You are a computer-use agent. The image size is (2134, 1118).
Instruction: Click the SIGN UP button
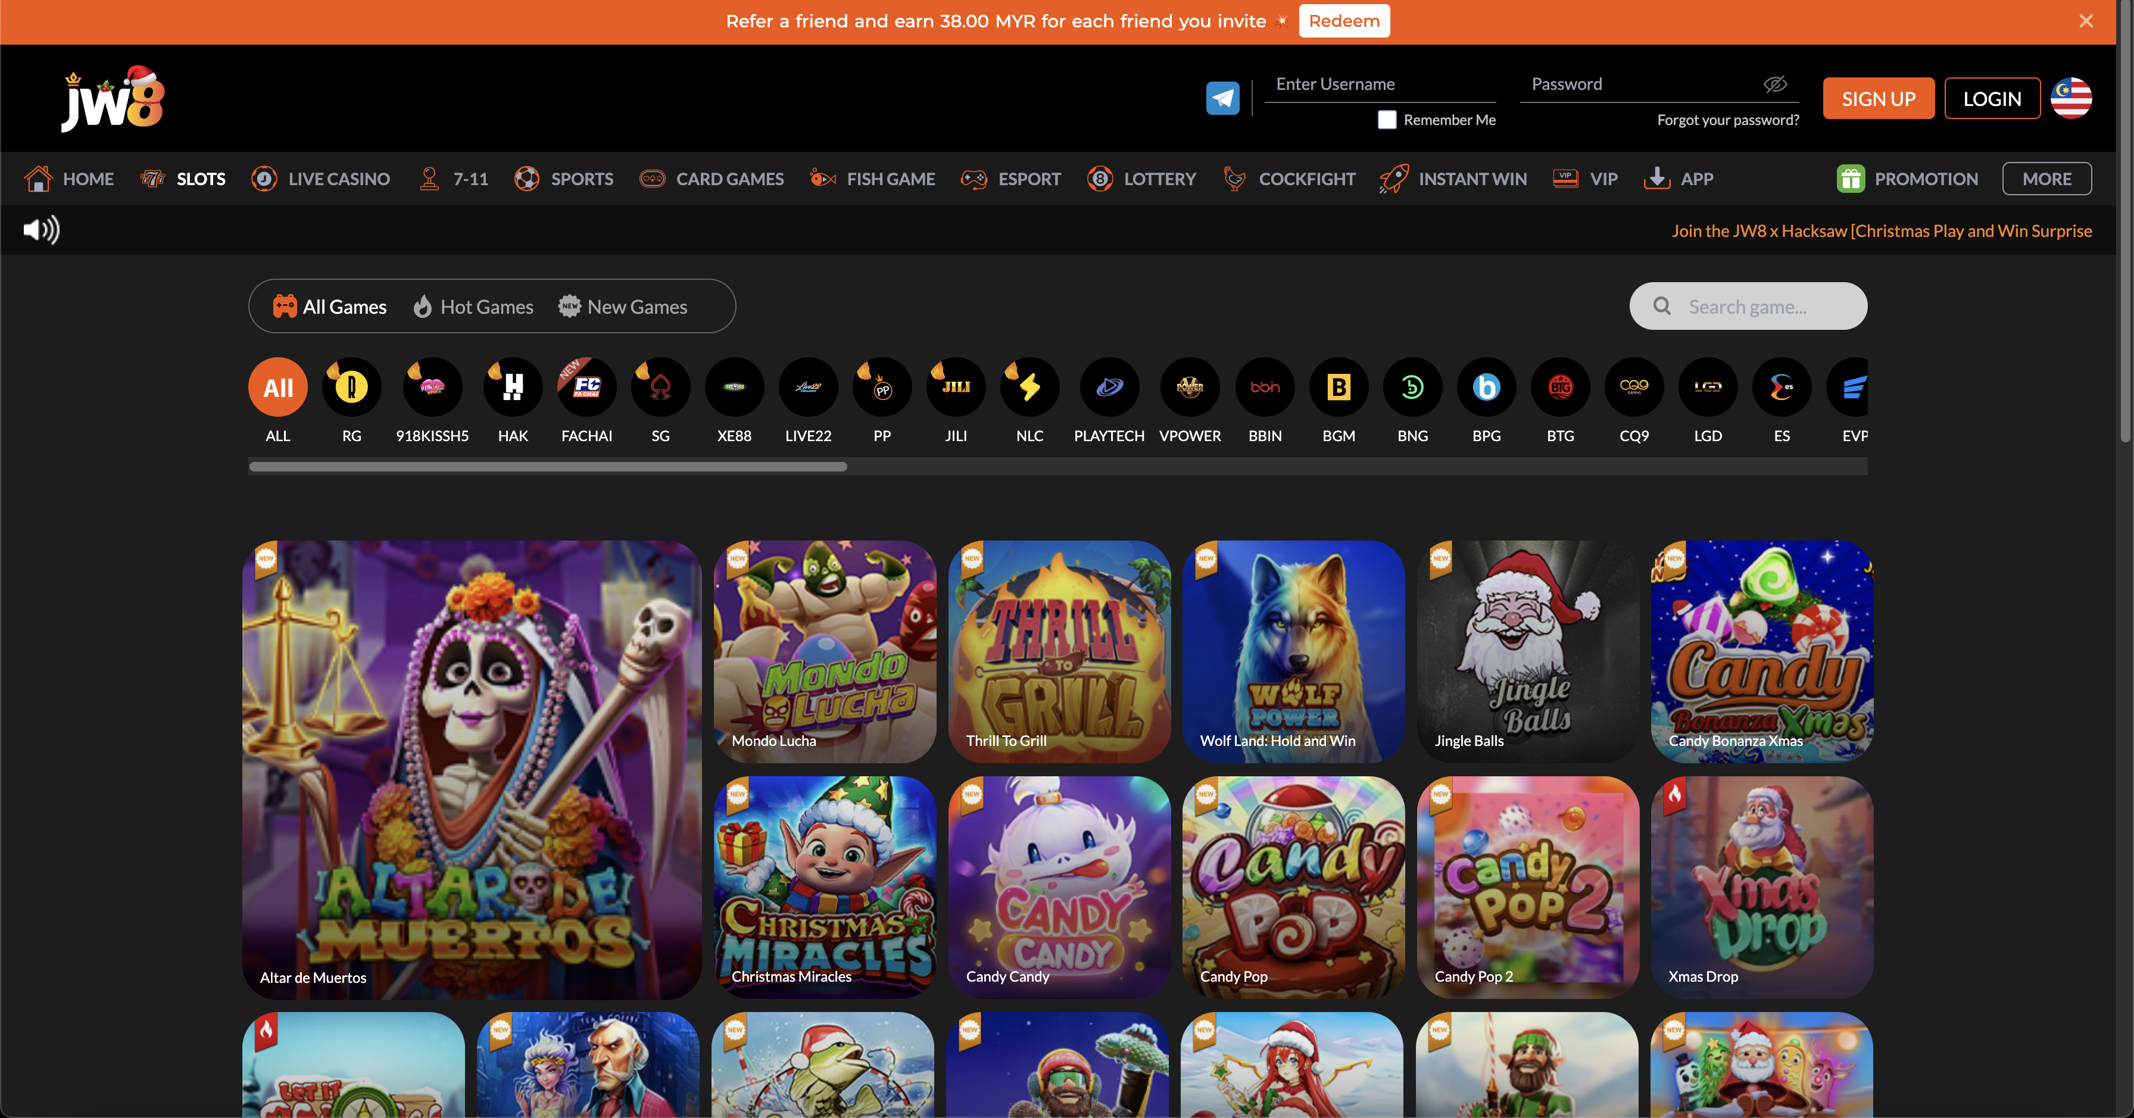tap(1878, 99)
